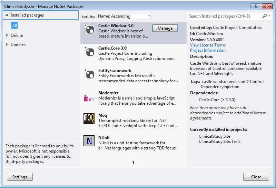The image size is (276, 188).
Task: Open the search options dropdown arrow
Action: (x=269, y=16)
